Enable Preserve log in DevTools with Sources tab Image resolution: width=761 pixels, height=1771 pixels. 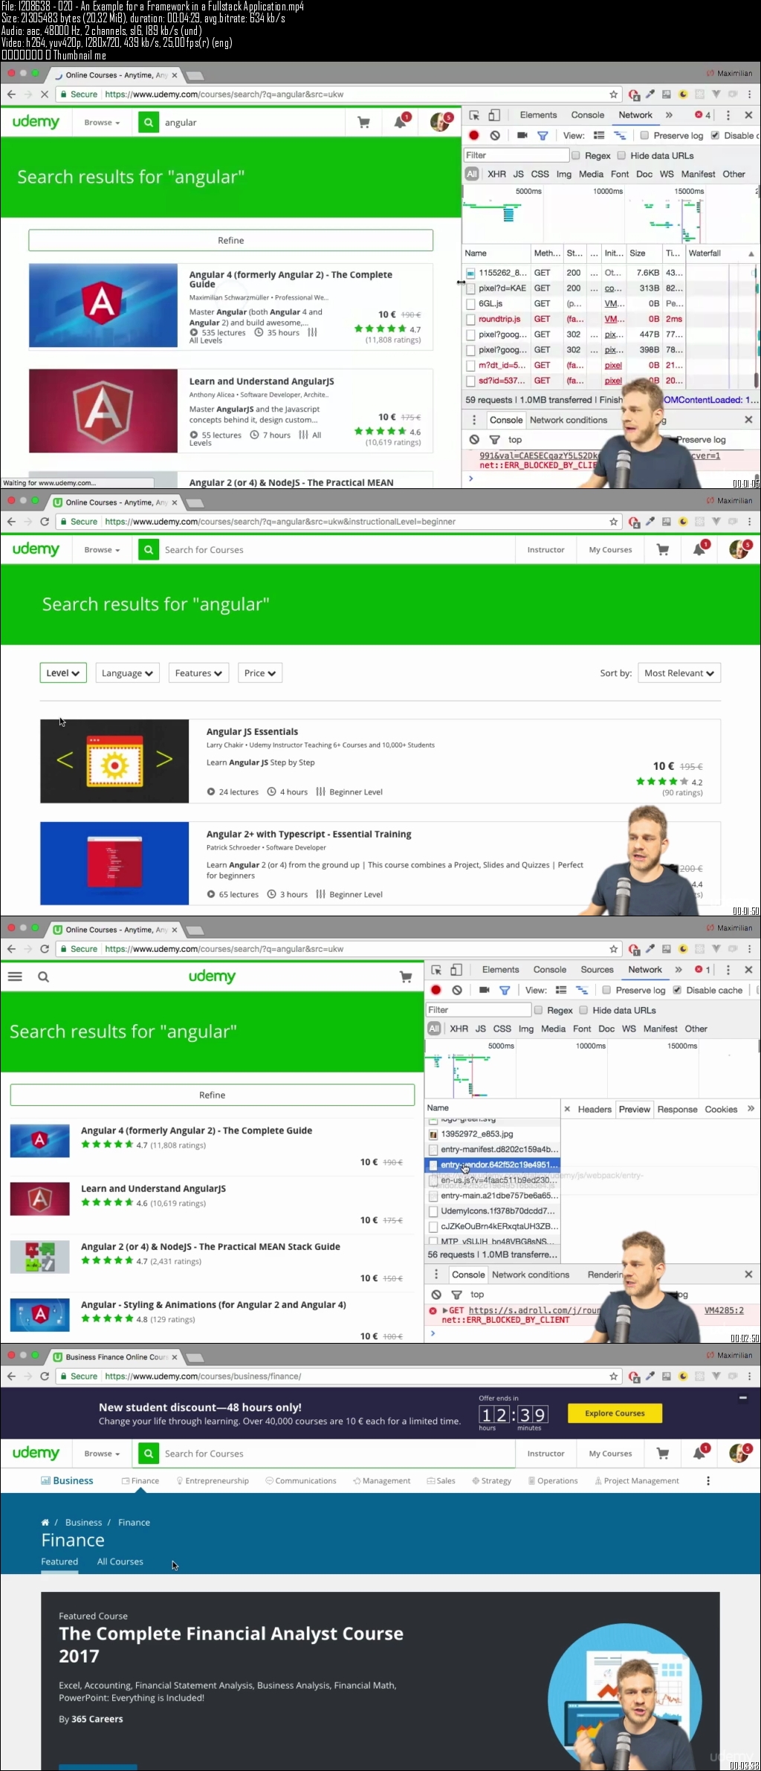pos(607,990)
